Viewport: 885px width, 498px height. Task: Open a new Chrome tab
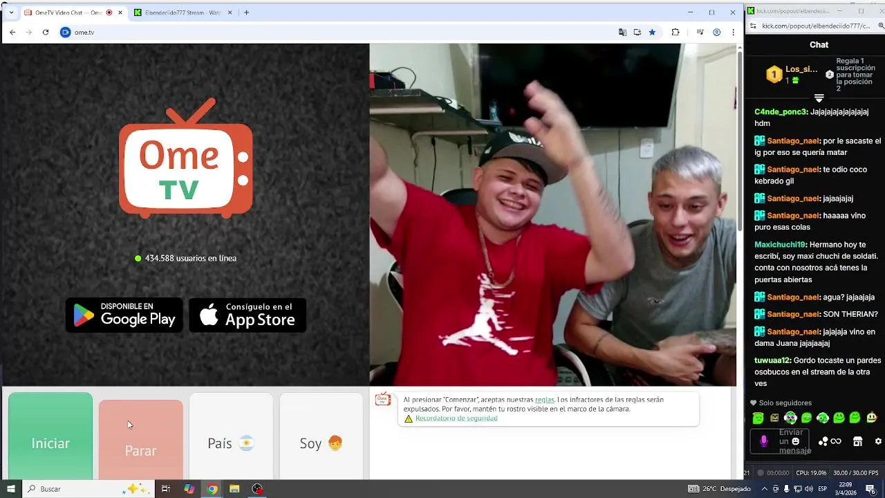246,12
